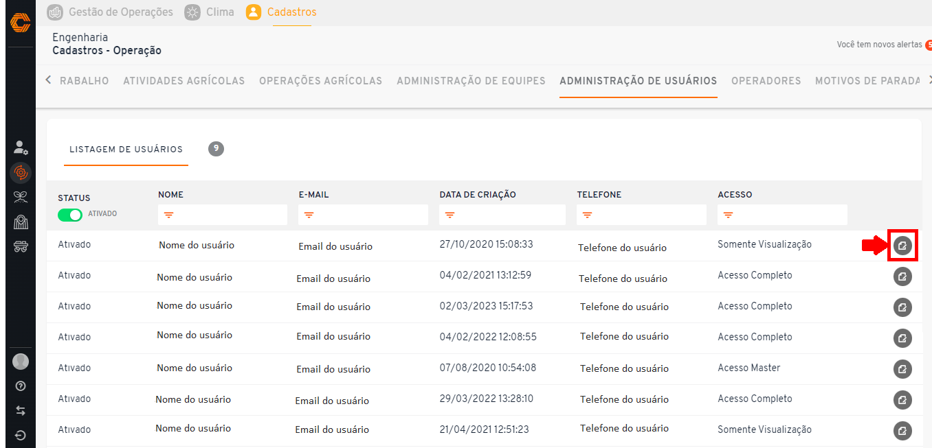Open the filter icon in E-mail column

click(309, 215)
